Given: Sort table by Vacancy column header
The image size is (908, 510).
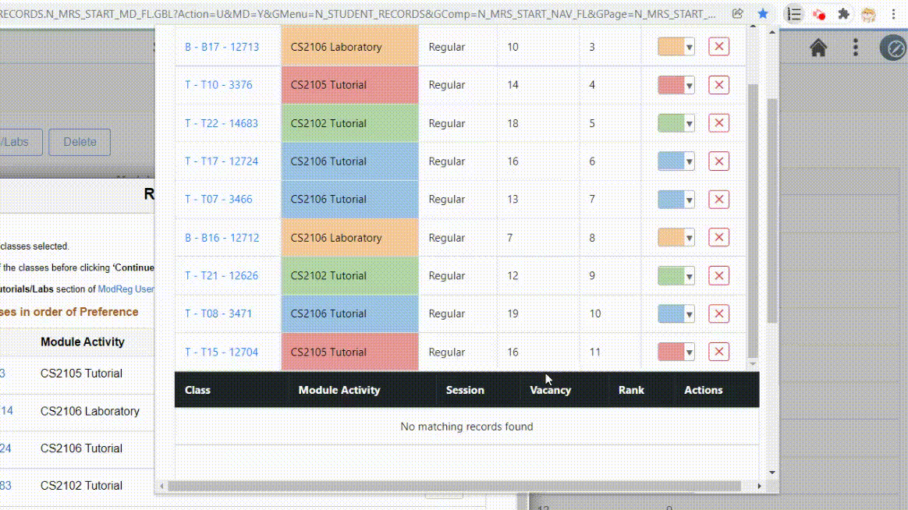Looking at the screenshot, I should pos(550,390).
